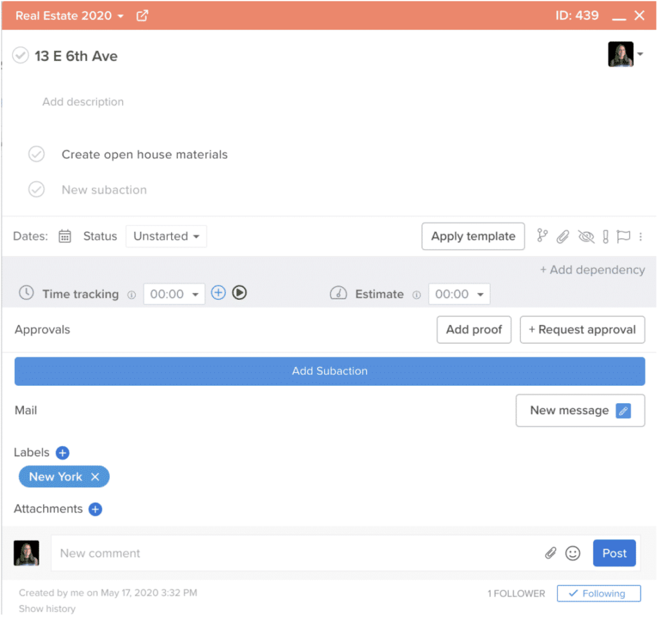Start the time tracking play button
Image resolution: width=661 pixels, height=623 pixels.
[239, 293]
